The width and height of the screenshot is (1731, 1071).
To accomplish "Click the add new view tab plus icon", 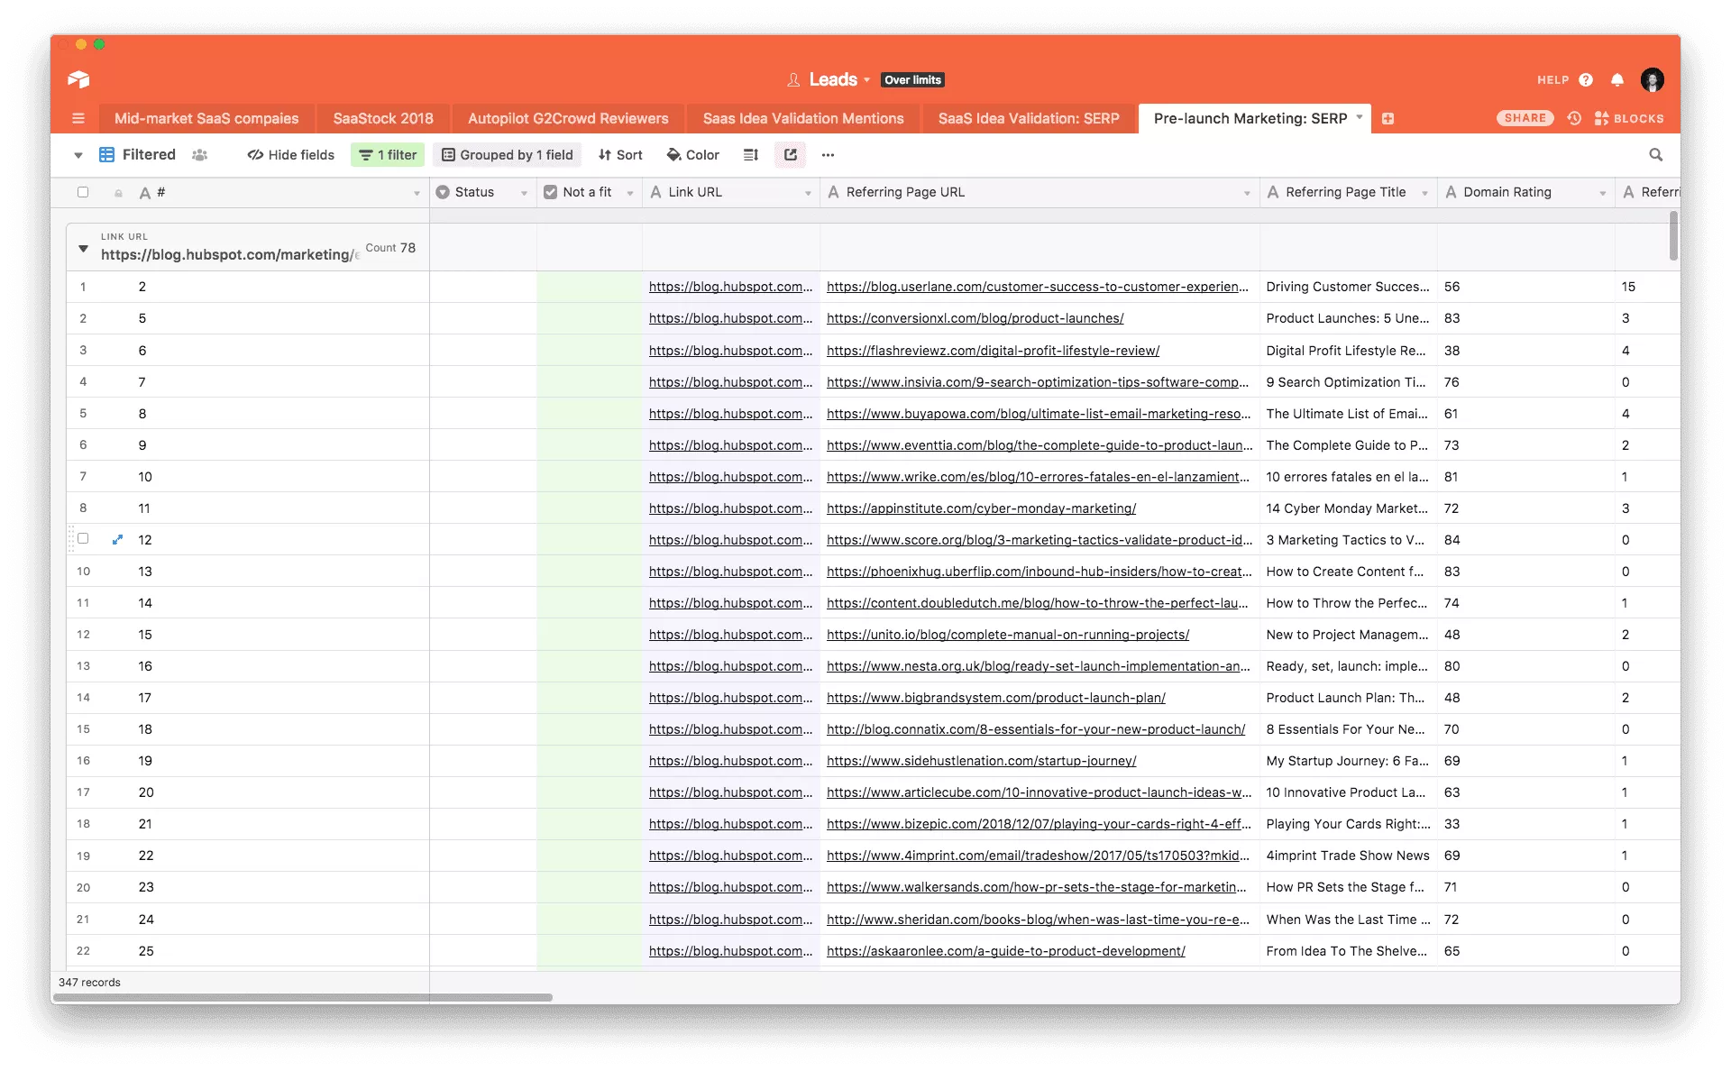I will coord(1388,117).
